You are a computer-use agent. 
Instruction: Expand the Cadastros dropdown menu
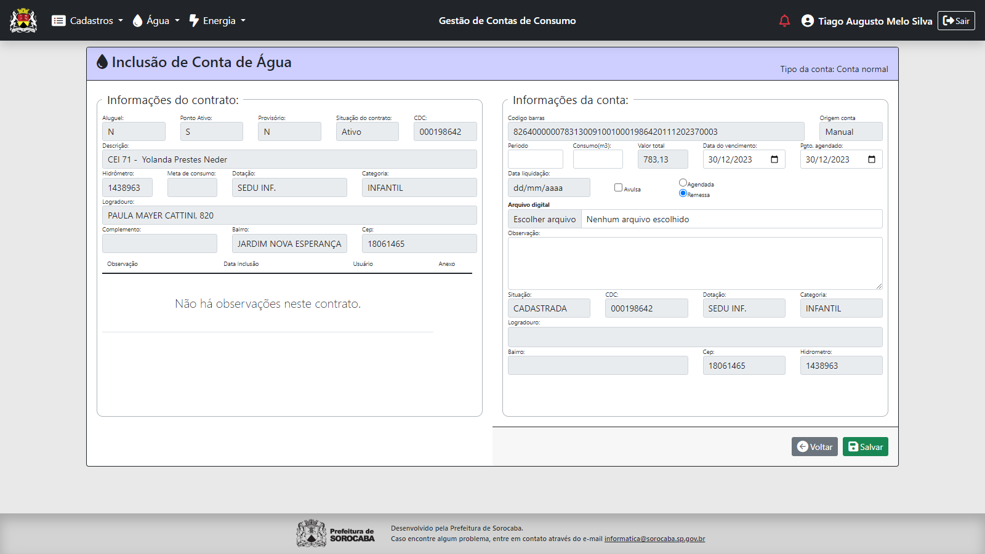[x=87, y=21]
